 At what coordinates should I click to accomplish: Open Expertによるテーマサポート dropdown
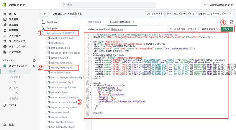(215, 14)
